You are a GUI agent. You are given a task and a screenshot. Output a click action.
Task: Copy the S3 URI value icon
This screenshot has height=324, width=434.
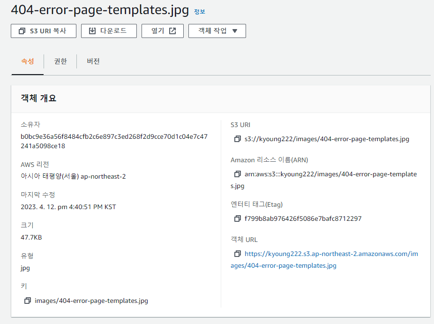[x=238, y=139]
